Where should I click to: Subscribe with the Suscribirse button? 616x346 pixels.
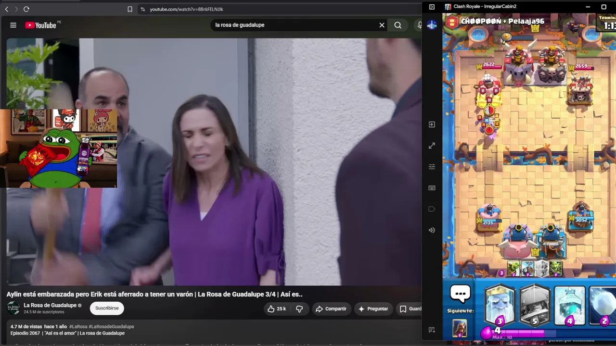click(x=107, y=308)
